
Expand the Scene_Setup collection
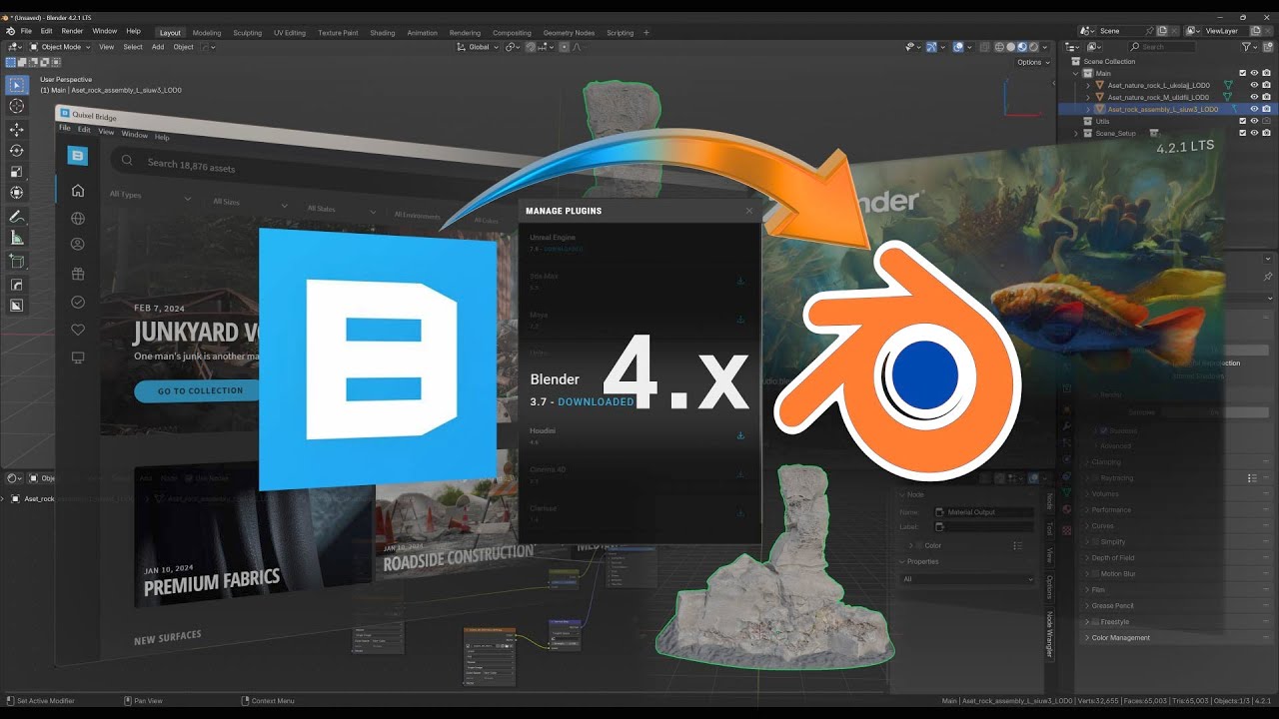(1076, 133)
